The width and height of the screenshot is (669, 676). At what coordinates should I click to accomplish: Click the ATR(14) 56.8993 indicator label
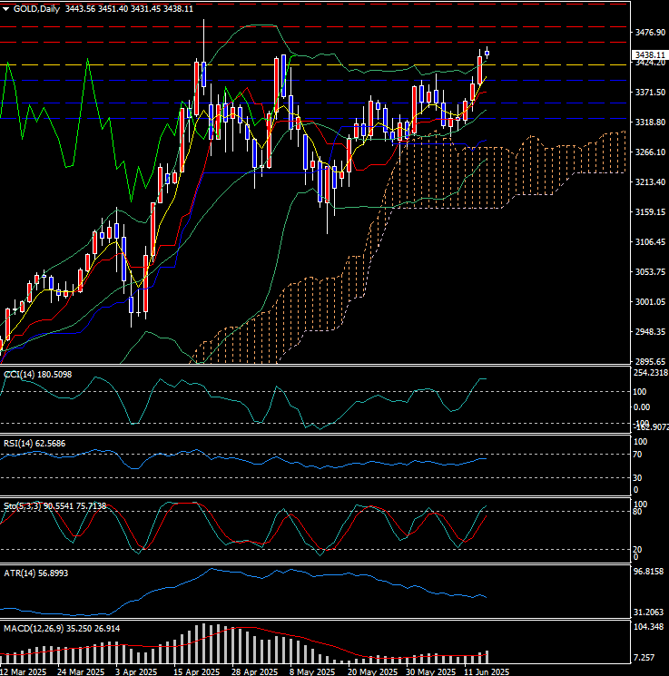pos(35,573)
